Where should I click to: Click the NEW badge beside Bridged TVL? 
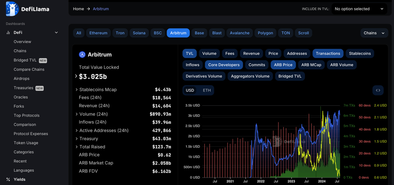[43, 61]
